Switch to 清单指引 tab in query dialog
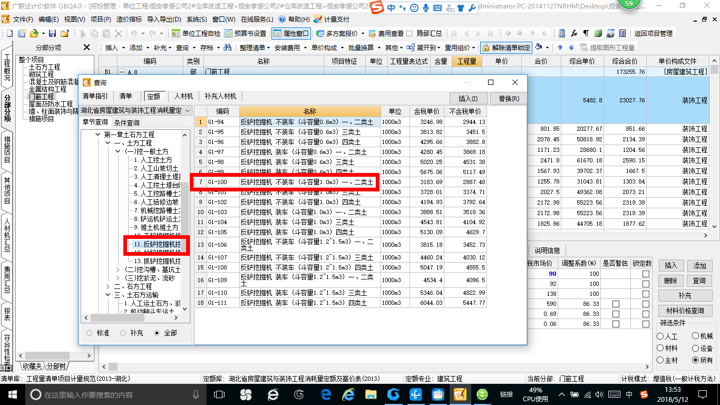 95,97
